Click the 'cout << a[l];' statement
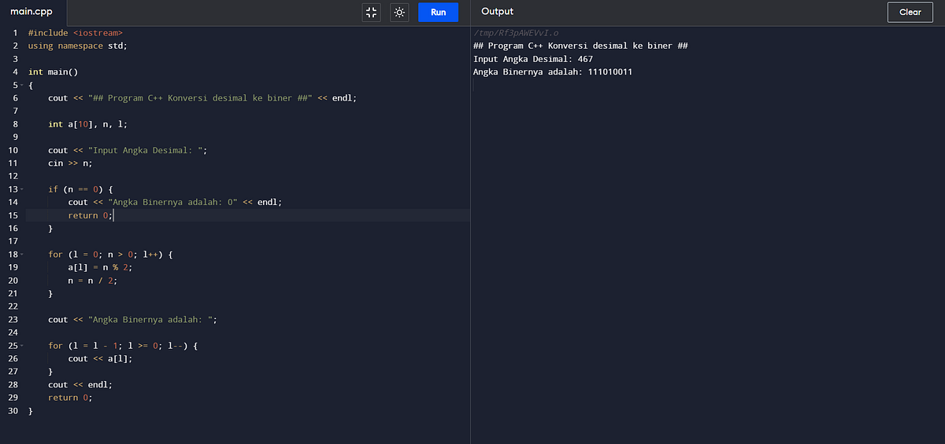 tap(100, 358)
